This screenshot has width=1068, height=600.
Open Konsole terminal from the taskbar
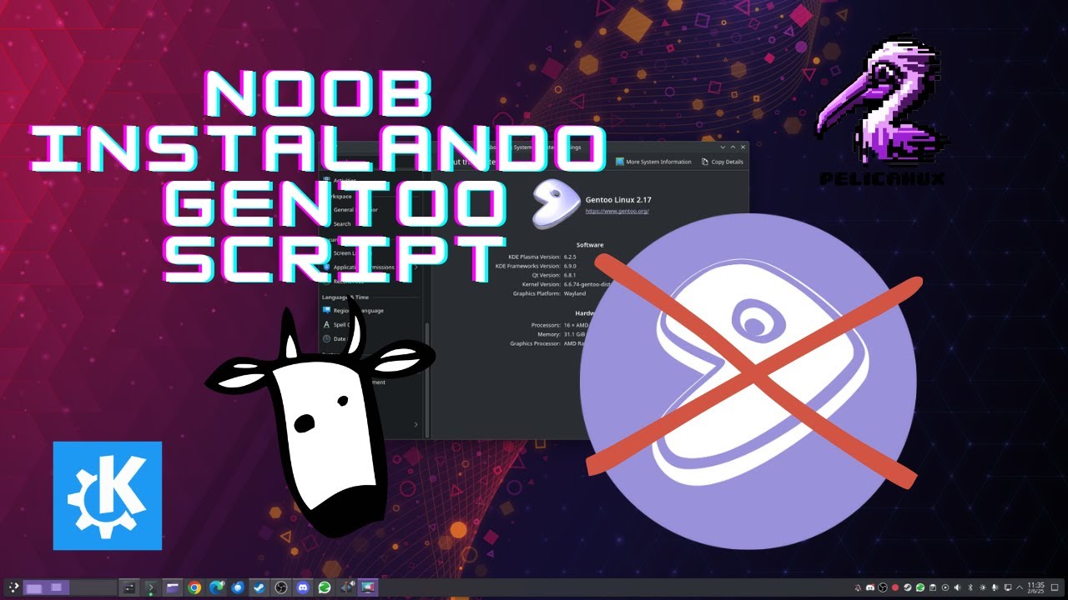click(151, 587)
